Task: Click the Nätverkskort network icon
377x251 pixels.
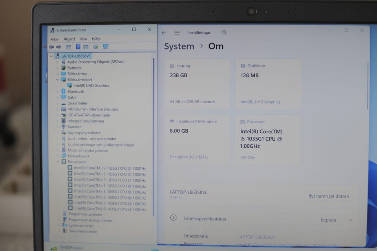Action: tap(64, 156)
